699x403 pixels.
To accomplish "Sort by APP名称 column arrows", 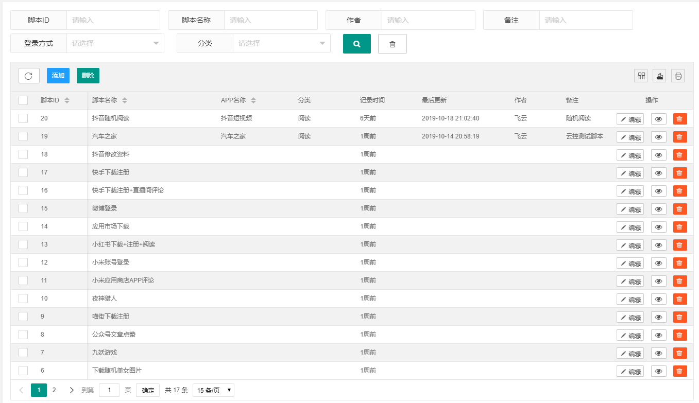I will tap(253, 100).
